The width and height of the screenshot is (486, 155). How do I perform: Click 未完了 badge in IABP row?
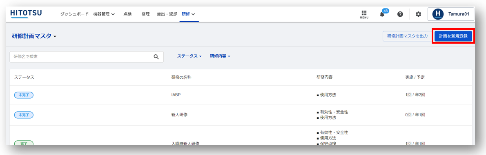(24, 95)
